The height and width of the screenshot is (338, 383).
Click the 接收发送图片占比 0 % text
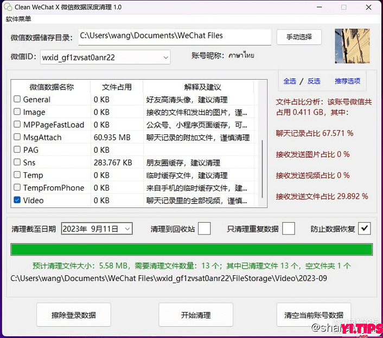tap(312, 154)
